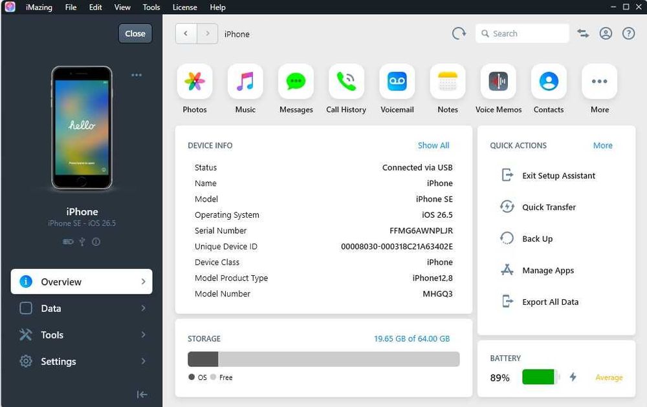Open the Call History icon
Image resolution: width=647 pixels, height=407 pixels.
click(x=347, y=81)
